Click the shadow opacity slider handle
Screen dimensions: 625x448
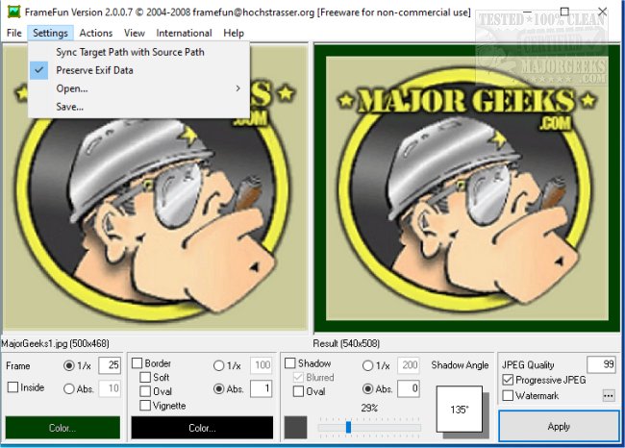click(x=348, y=427)
